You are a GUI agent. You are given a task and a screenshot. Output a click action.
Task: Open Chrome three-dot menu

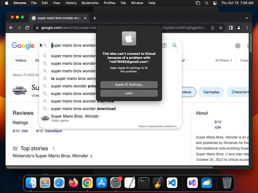[x=247, y=28]
